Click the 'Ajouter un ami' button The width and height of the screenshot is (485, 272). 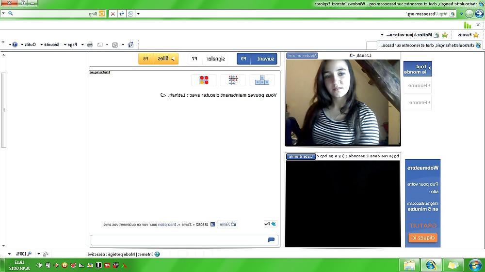point(302,56)
